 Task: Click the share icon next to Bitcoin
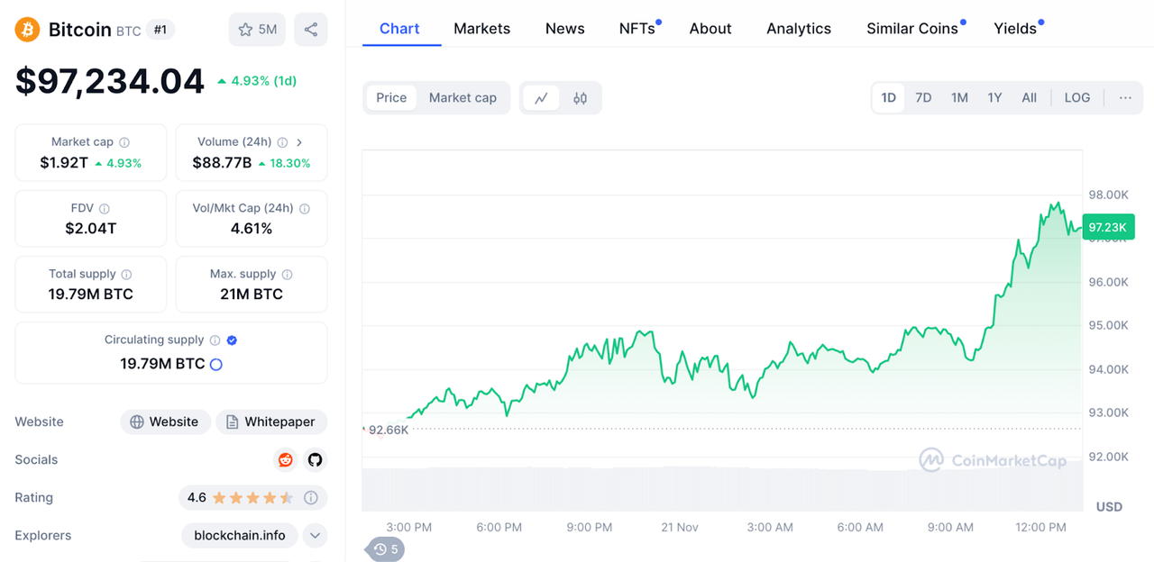311,30
